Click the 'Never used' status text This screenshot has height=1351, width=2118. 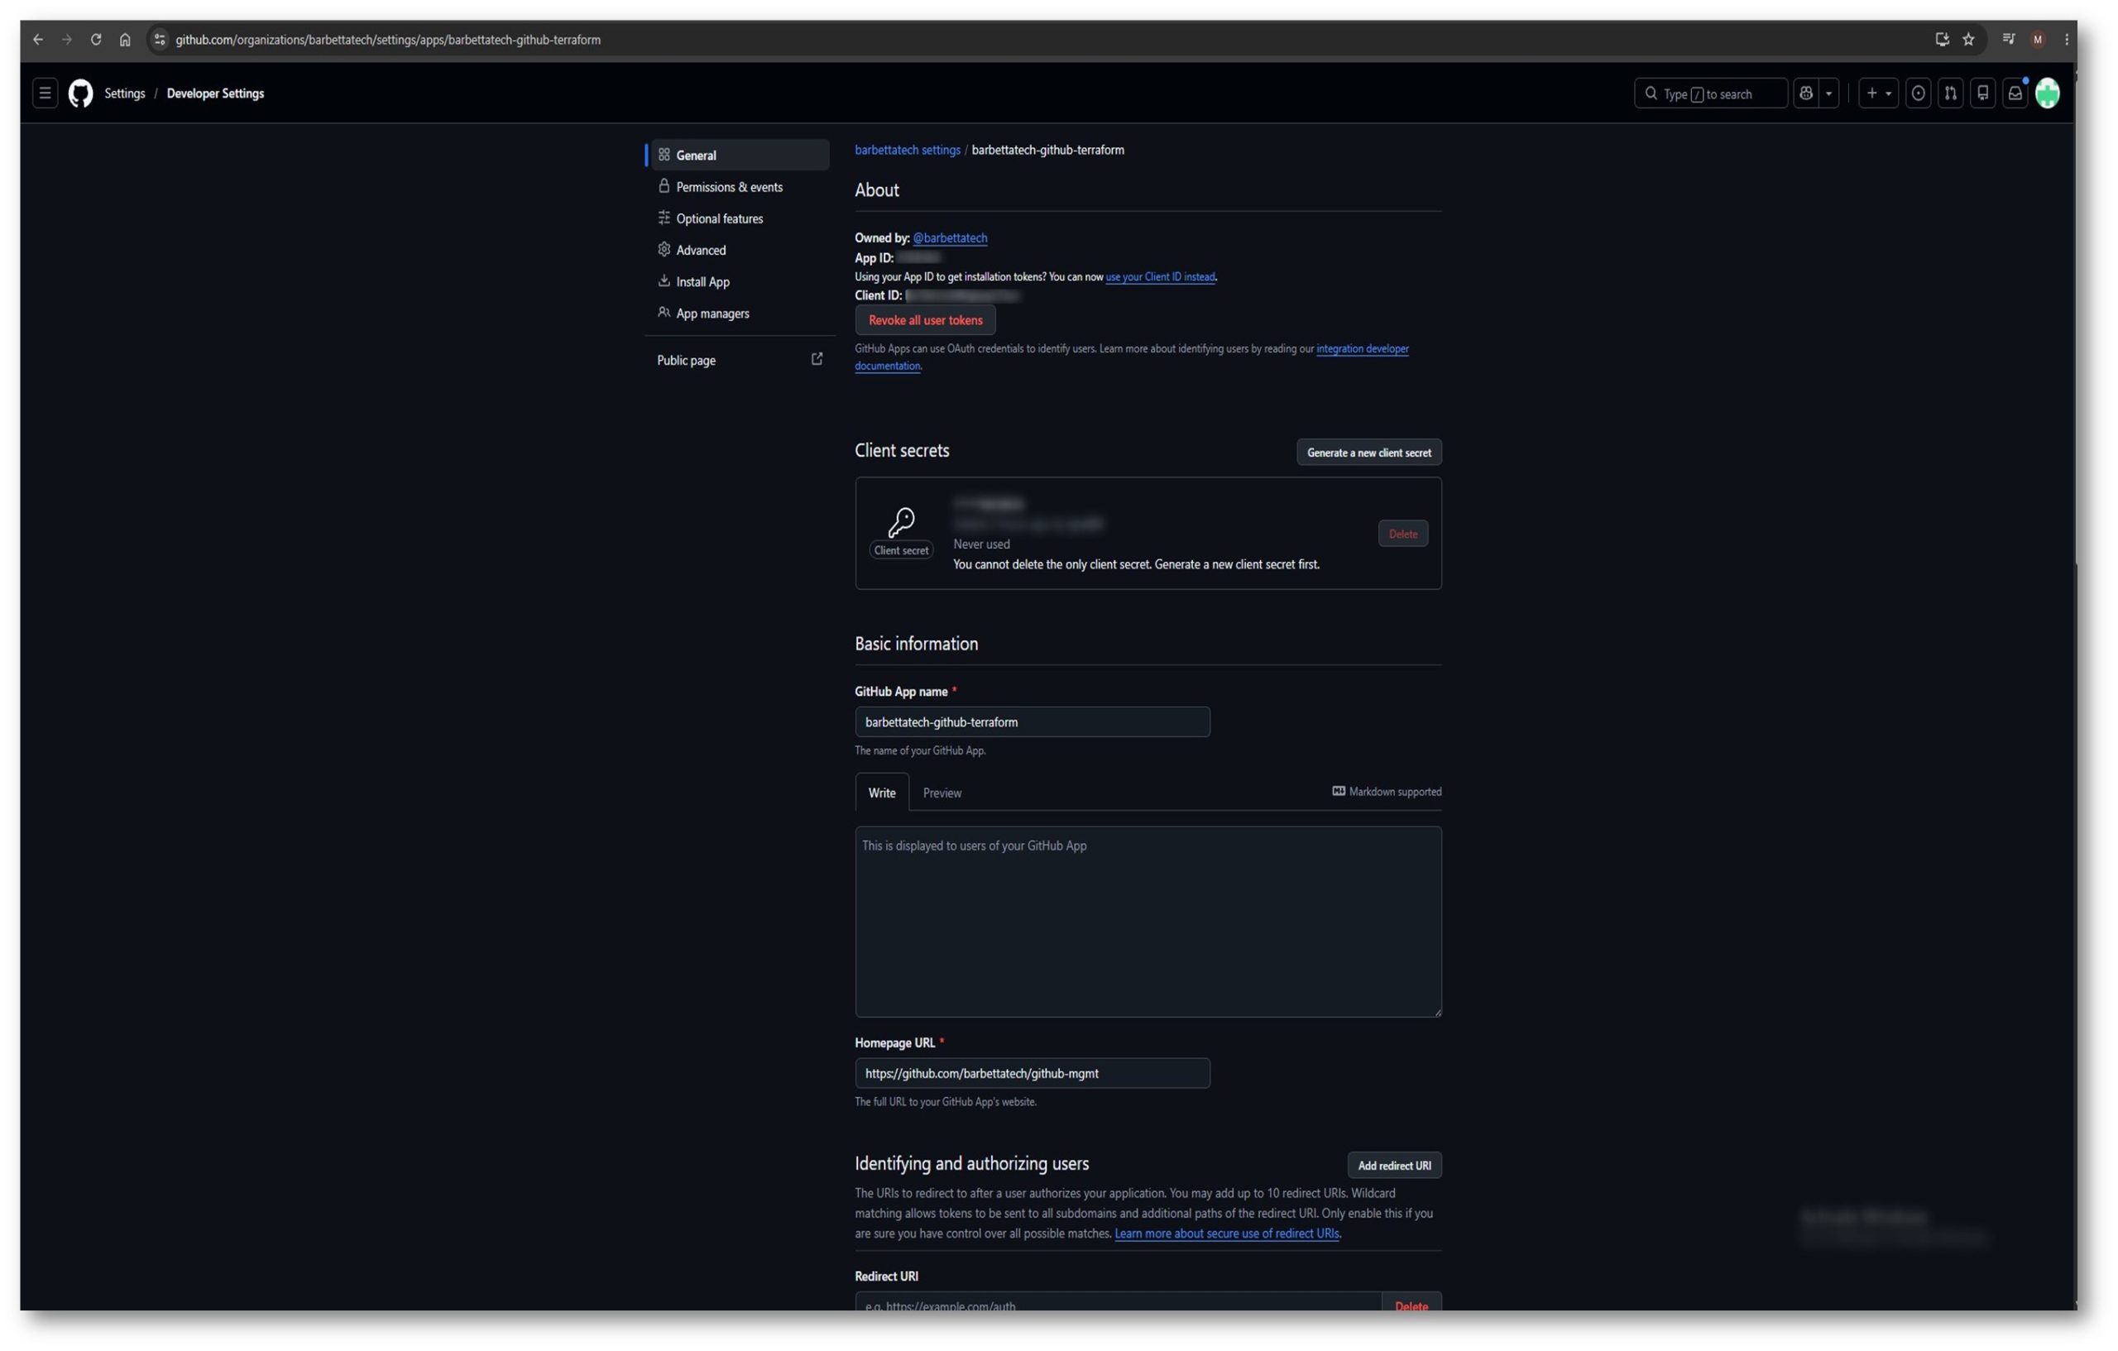(x=981, y=544)
